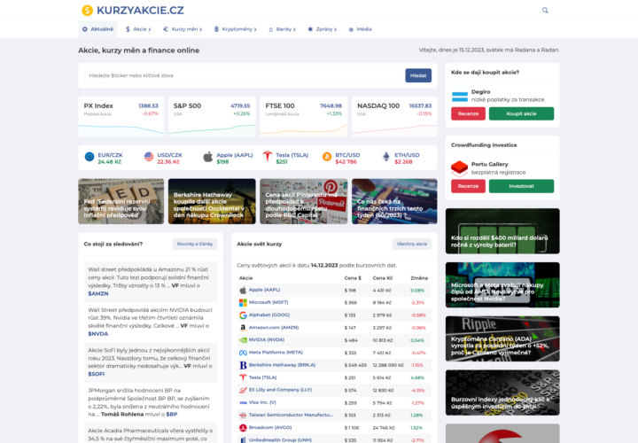Click the Alphabet Google logo icon
This screenshot has width=638, height=443.
(243, 315)
